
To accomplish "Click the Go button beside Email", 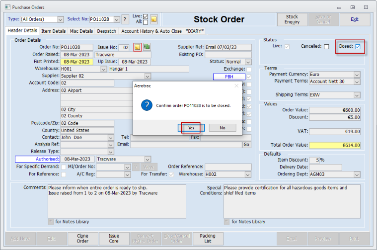I will 246,145.
